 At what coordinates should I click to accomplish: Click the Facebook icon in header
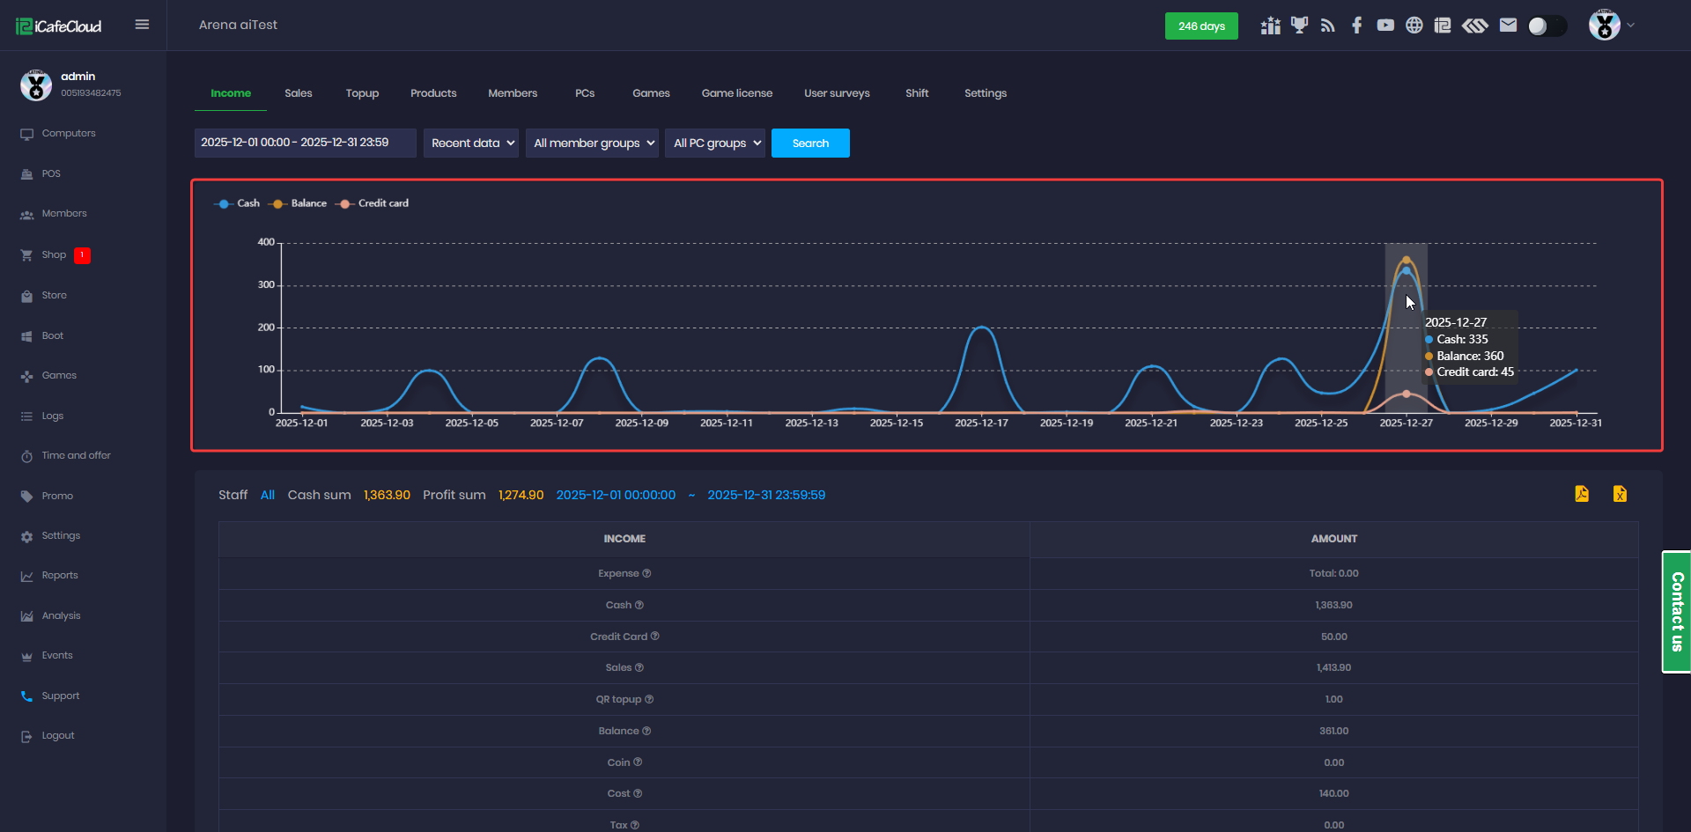point(1356,26)
